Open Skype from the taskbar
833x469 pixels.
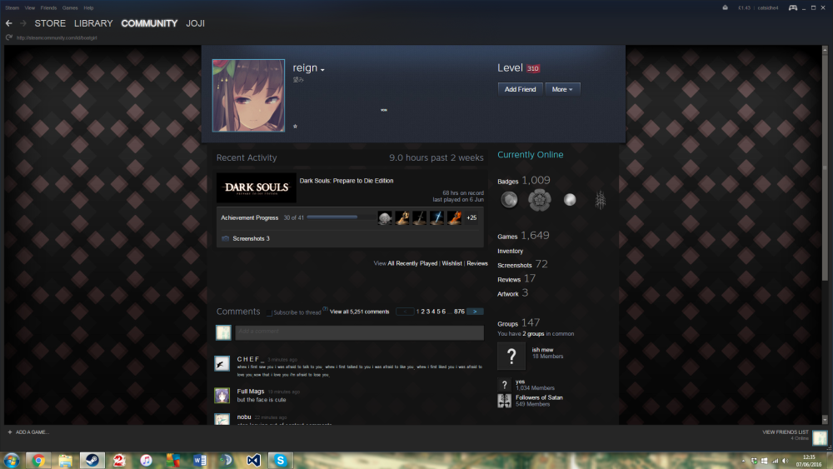pos(280,460)
